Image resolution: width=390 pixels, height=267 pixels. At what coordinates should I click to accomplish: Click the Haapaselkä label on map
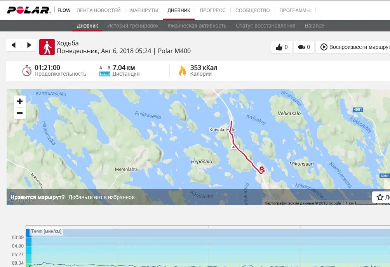pyautogui.click(x=49, y=133)
